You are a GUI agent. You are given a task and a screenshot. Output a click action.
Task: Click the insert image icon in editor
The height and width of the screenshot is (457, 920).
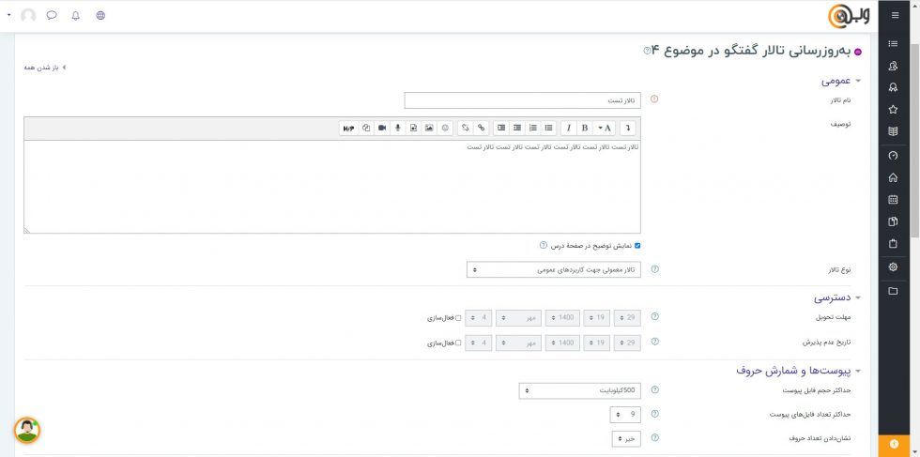tap(429, 128)
